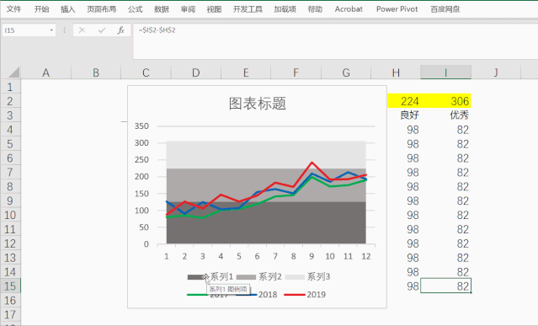Select row 15 header

pyautogui.click(x=10, y=286)
